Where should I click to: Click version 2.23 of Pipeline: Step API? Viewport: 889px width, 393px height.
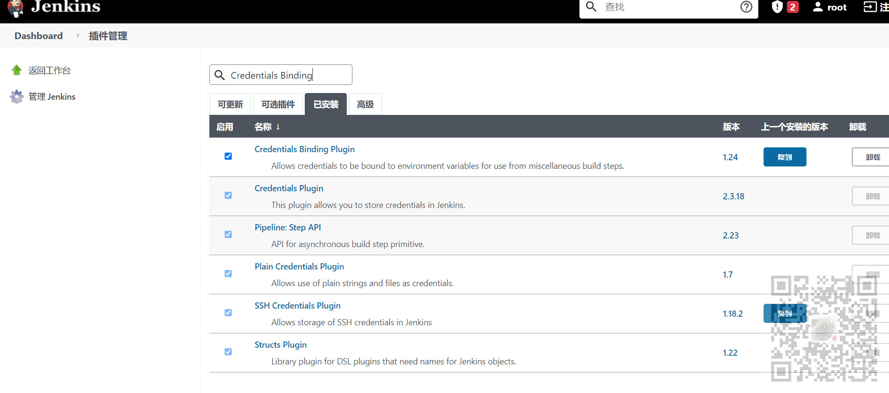[731, 236]
